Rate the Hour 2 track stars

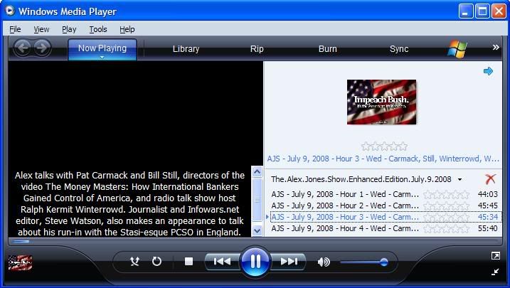(446, 206)
